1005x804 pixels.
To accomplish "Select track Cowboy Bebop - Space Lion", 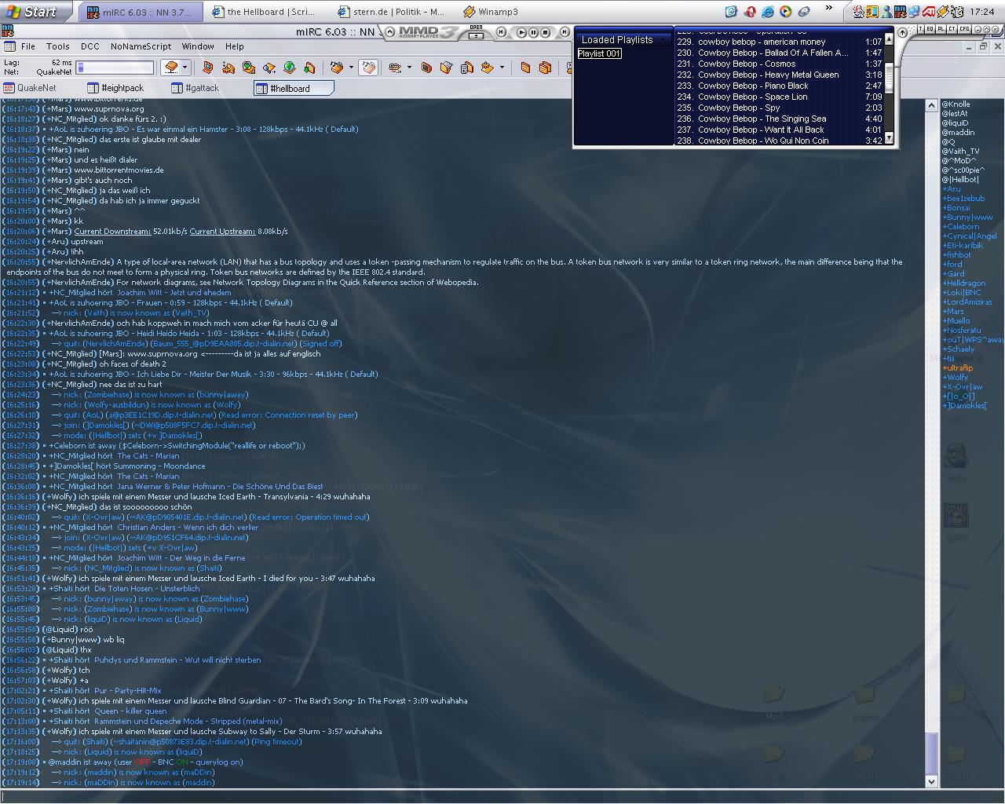I will pos(752,97).
